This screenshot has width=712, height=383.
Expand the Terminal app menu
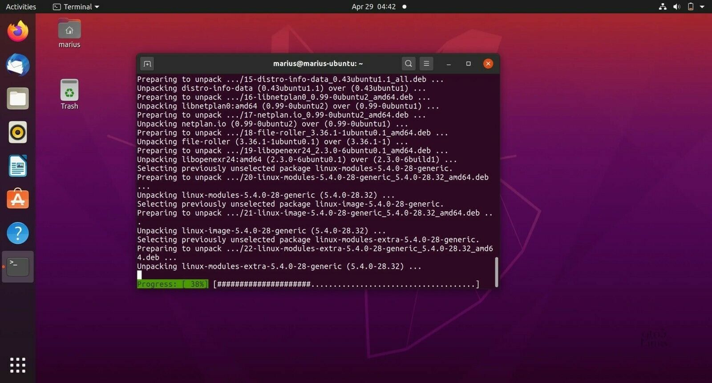tap(76, 7)
